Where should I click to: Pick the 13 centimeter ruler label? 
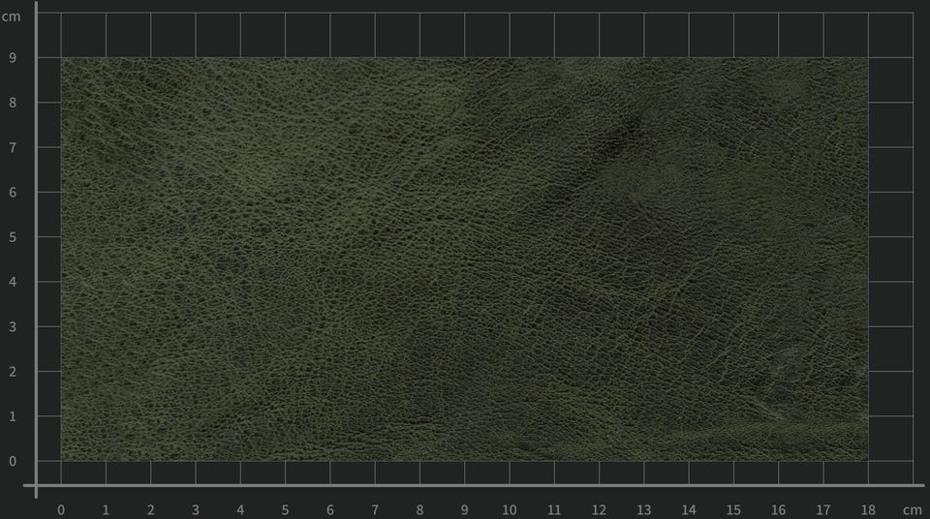(644, 510)
